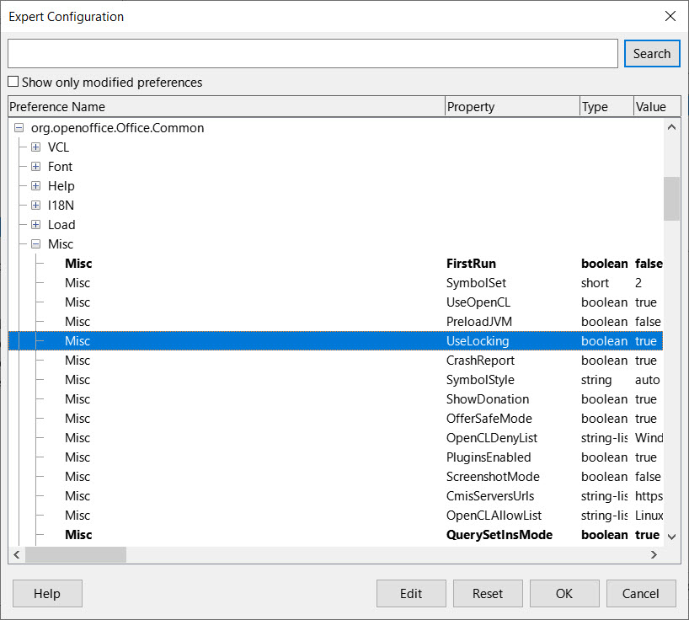Select the PreloadJVM preference row
Screen dimensions: 689x620
336,321
